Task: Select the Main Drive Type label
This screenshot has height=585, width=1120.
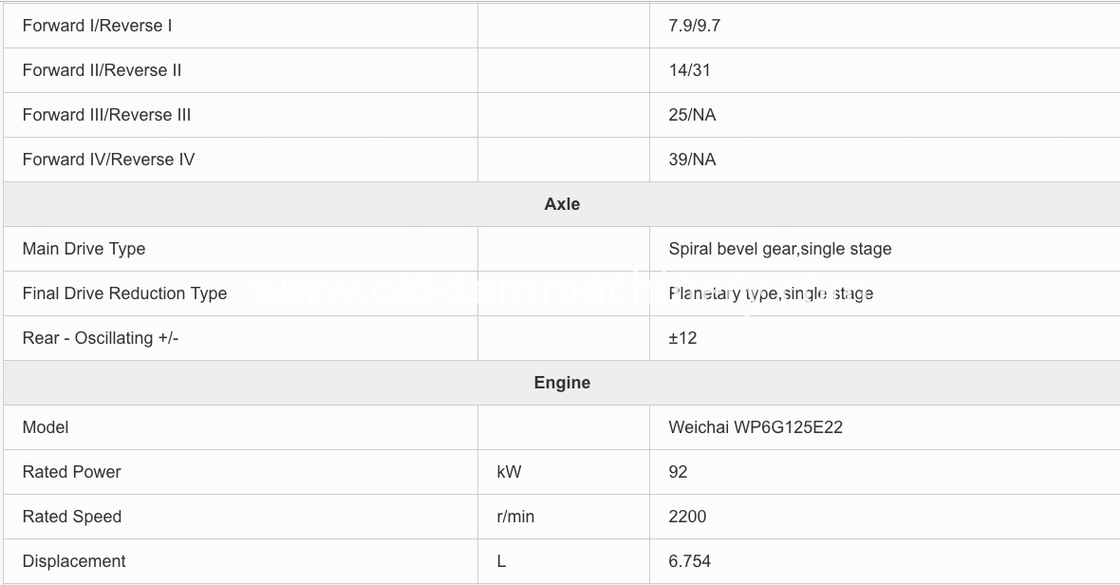Action: [x=84, y=249]
